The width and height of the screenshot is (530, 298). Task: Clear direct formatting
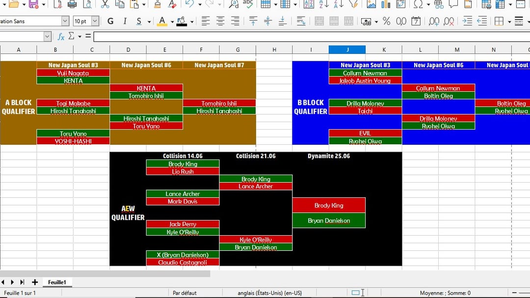[x=172, y=4]
